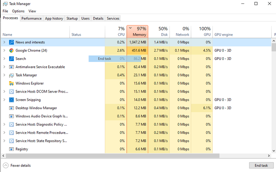Click the Service Host: State Repository gear icon
The image size is (276, 172).
point(12,141)
